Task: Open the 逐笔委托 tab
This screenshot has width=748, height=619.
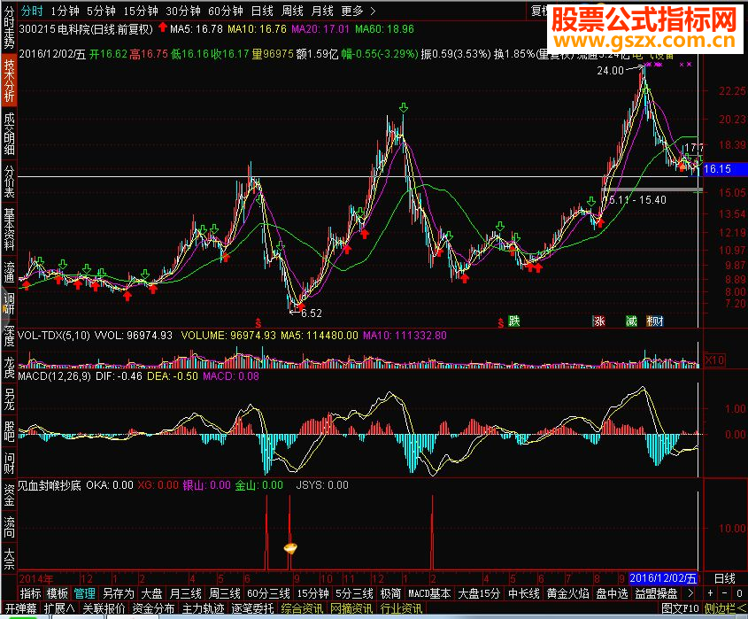Action: click(x=253, y=608)
